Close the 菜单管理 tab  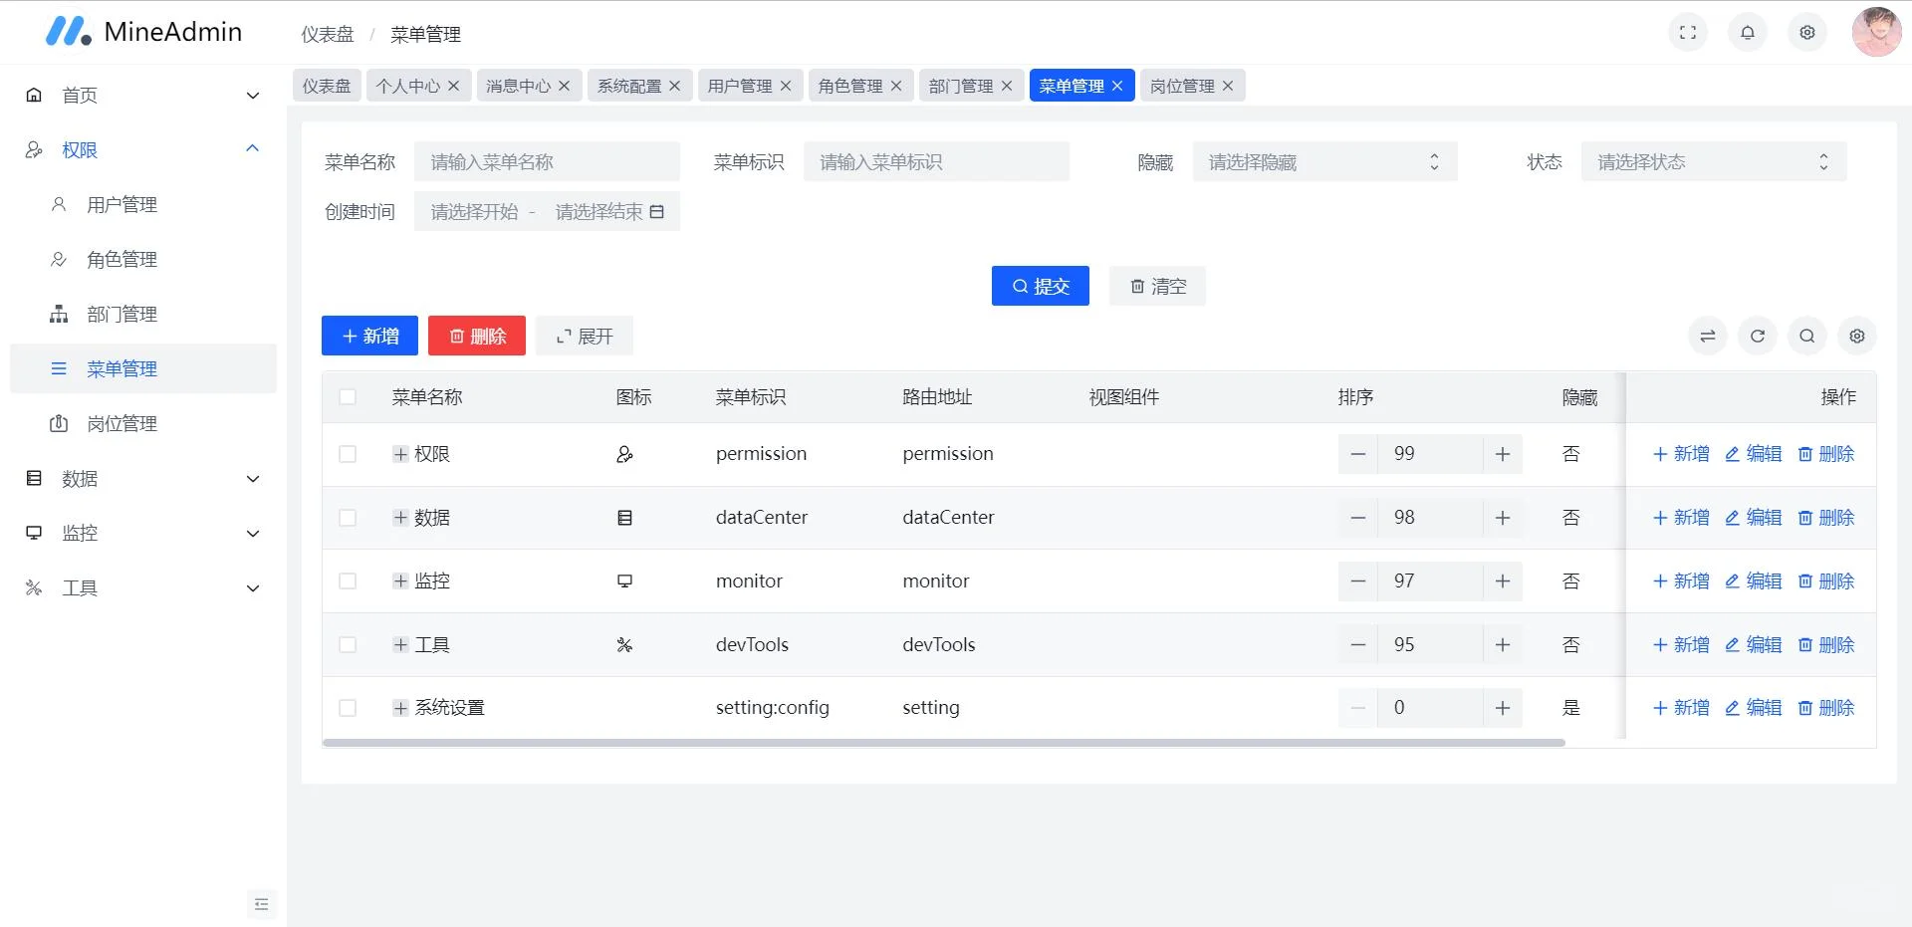coord(1117,86)
